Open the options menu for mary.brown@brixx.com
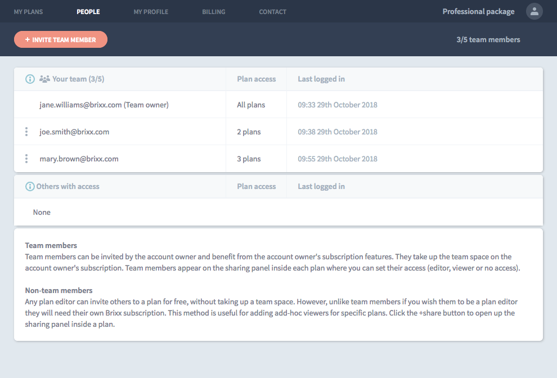The image size is (557, 378). [x=26, y=159]
